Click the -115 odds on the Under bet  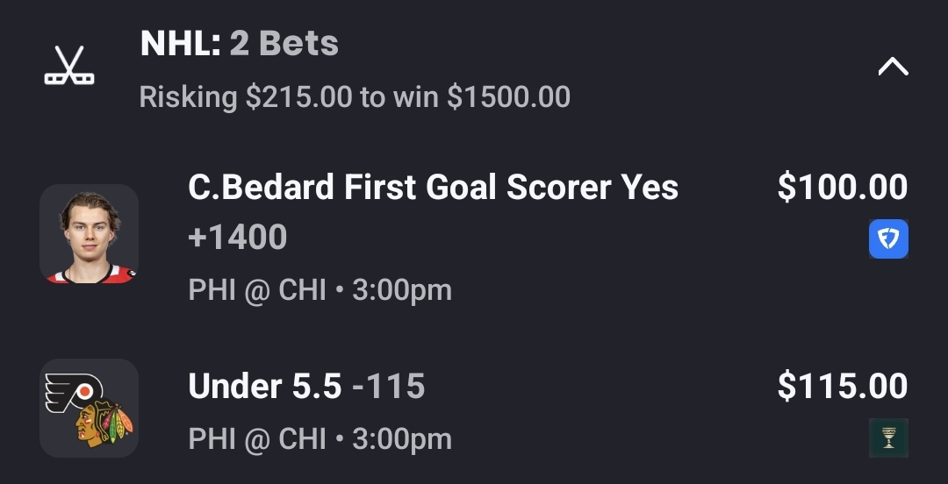click(x=389, y=387)
